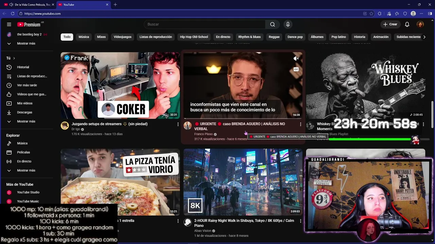Click the search magnifier button

click(273, 24)
